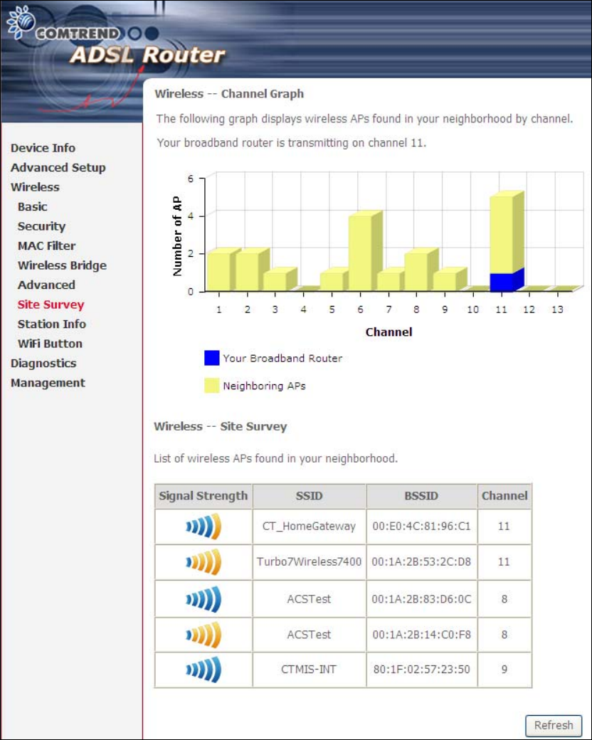This screenshot has width=592, height=740.
Task: Click the SSID column header
Action: point(310,496)
